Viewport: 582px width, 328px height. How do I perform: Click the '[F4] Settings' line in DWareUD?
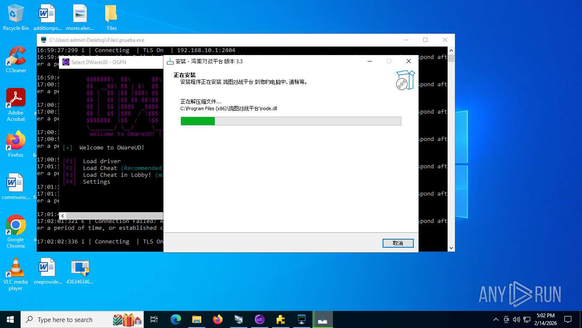coord(86,182)
